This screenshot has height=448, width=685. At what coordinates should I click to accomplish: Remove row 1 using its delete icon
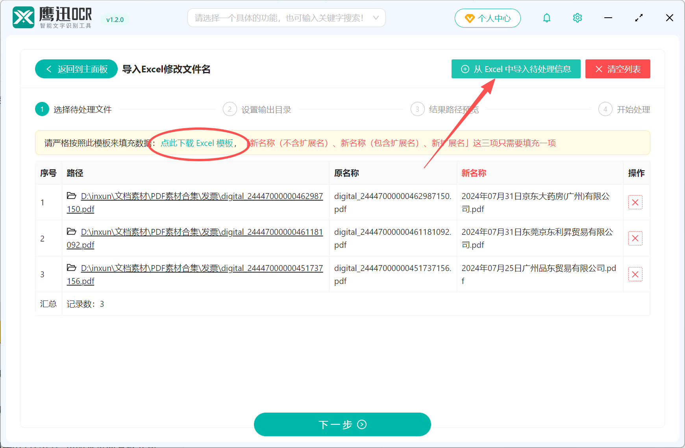635,202
